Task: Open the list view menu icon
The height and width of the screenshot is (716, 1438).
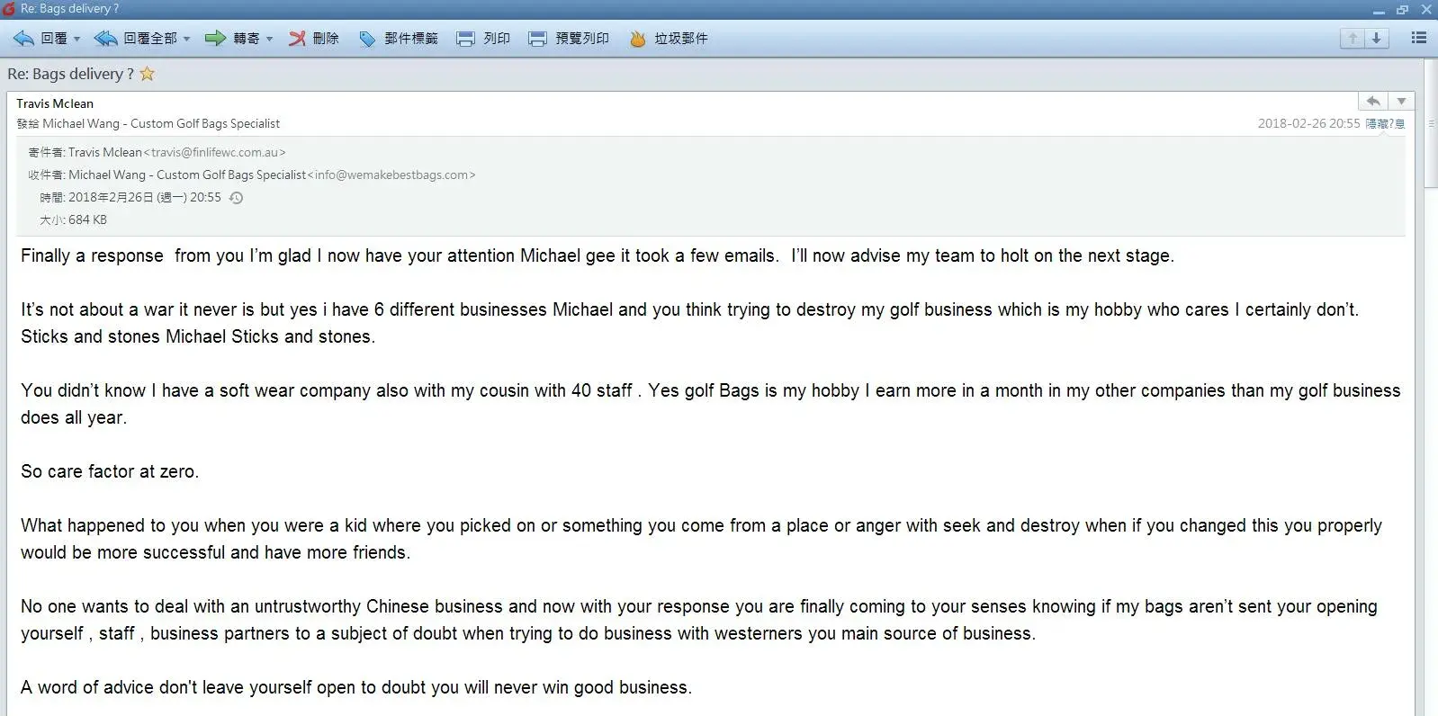Action: pyautogui.click(x=1419, y=38)
